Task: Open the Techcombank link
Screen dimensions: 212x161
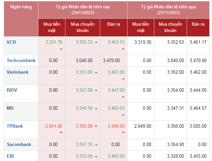Action: tap(21, 61)
